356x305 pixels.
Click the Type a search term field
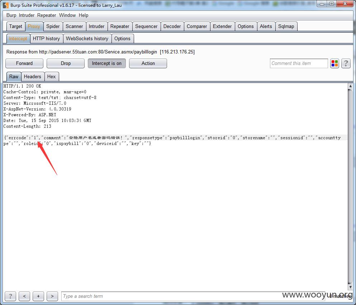193,296
